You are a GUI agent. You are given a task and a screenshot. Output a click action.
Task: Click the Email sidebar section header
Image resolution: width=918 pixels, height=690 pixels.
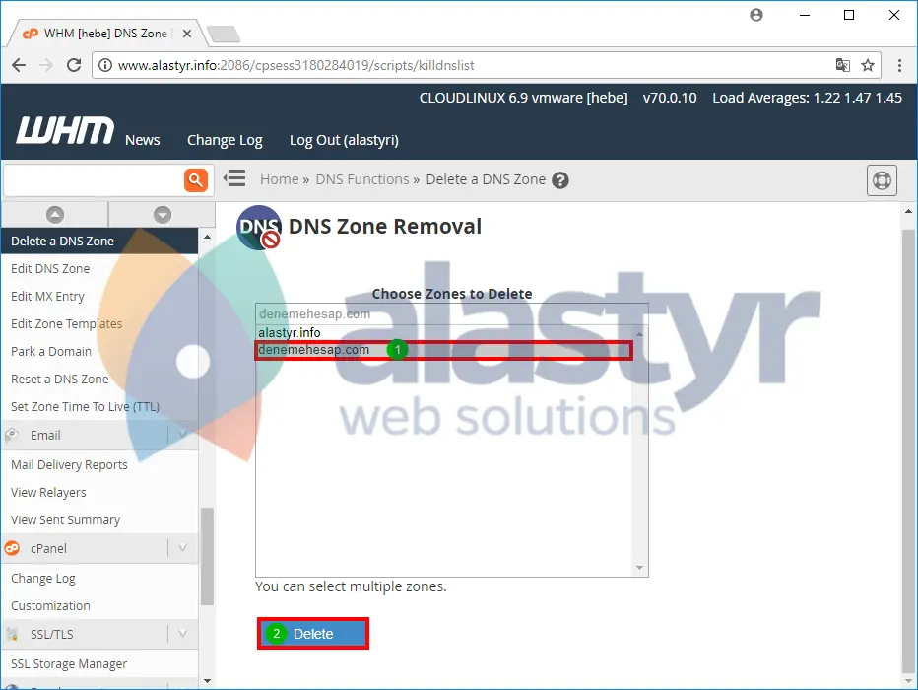tap(99, 435)
